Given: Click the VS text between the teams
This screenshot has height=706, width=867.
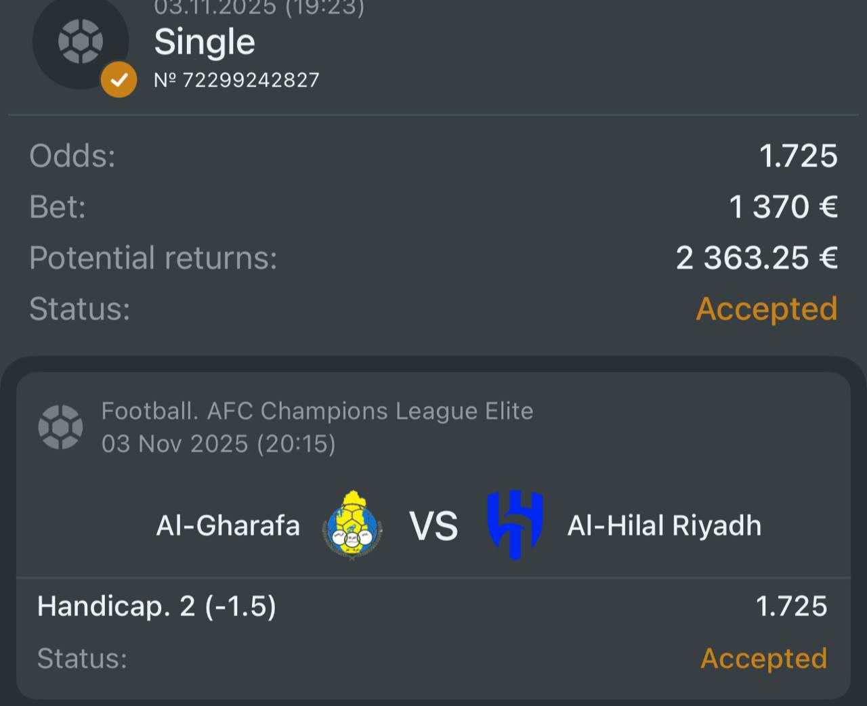Looking at the screenshot, I should coord(433,526).
